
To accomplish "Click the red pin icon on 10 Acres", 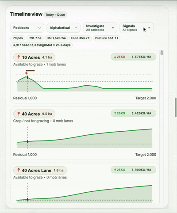I will 19,57.
